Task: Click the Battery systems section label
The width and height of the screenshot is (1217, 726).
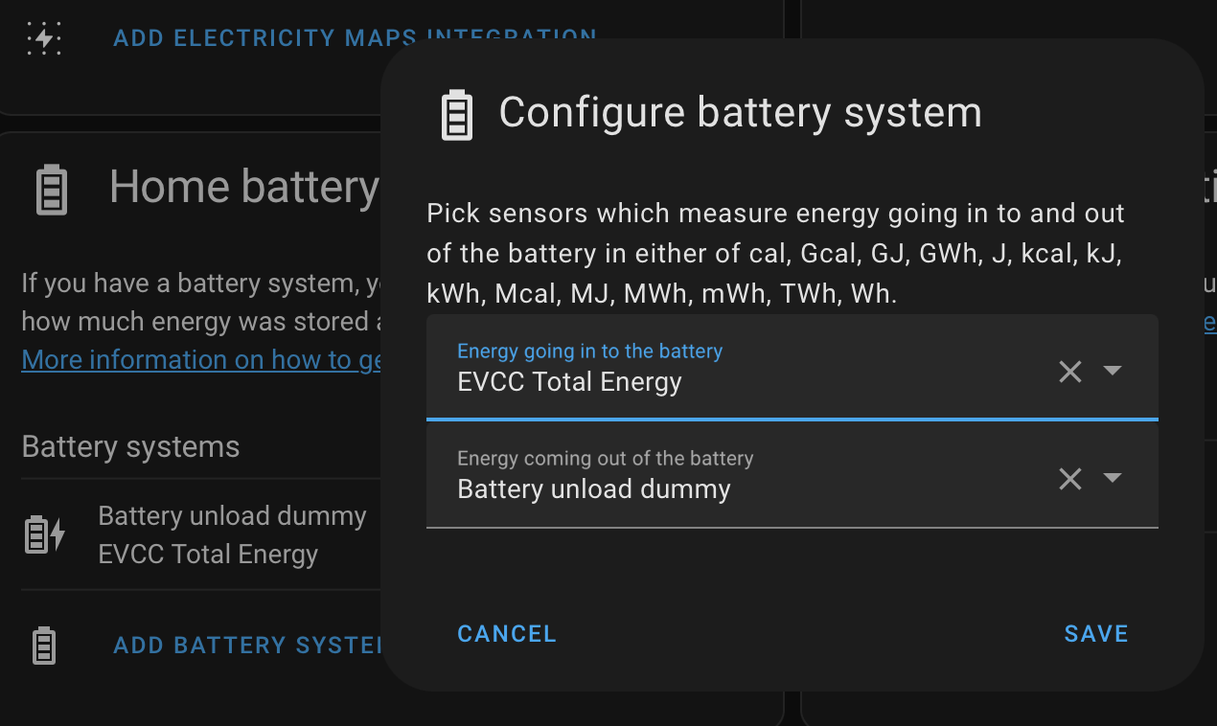Action: tap(130, 447)
